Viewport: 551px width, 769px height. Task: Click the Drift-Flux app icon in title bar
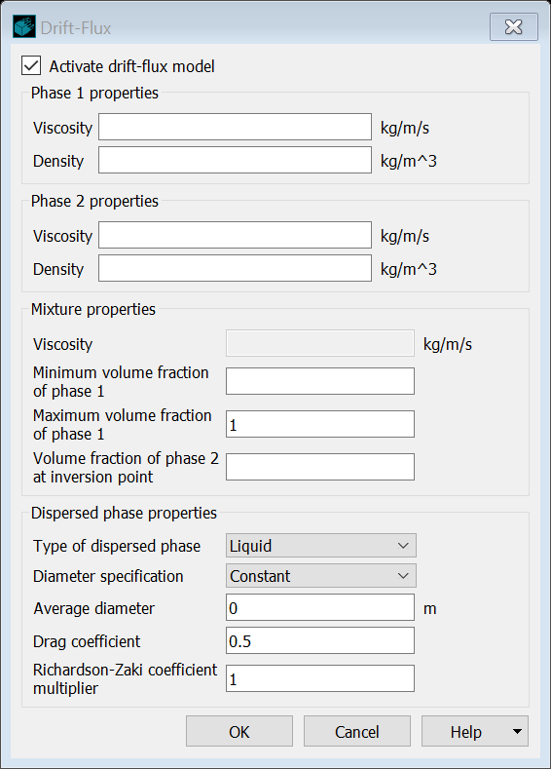coord(24,27)
